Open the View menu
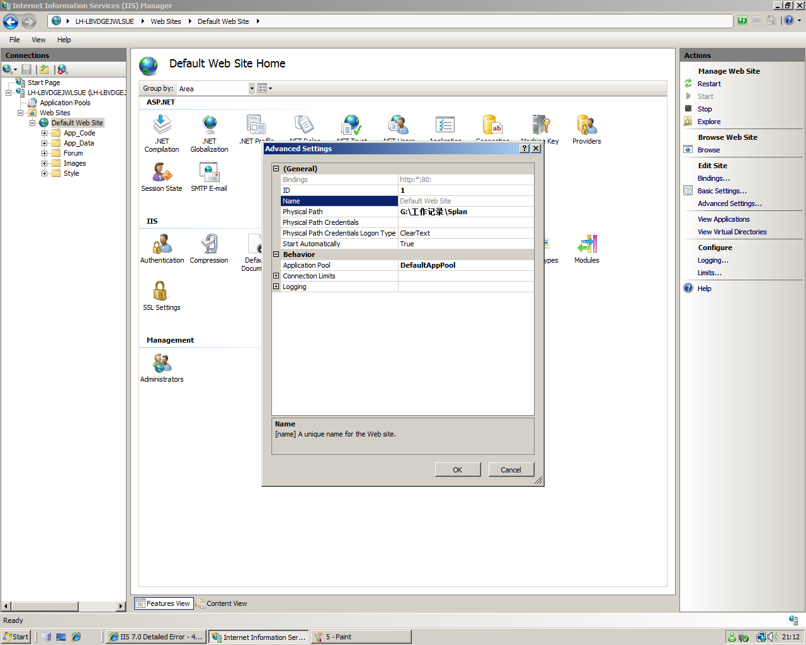The width and height of the screenshot is (806, 645). pos(38,40)
